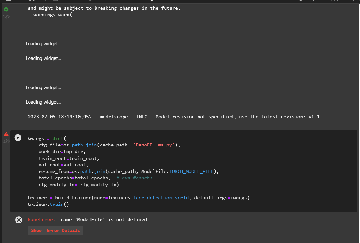Show Error Details for the NameError

coord(56,230)
